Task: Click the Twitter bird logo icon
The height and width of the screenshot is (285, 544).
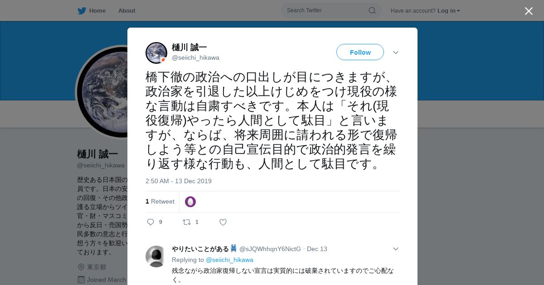Action: [82, 10]
